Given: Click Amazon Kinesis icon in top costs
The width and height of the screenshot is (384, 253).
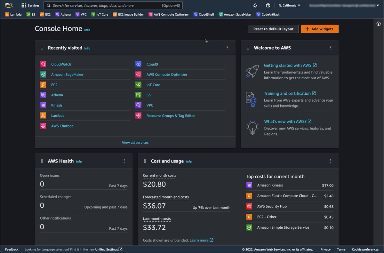Looking at the screenshot, I should tap(249, 185).
